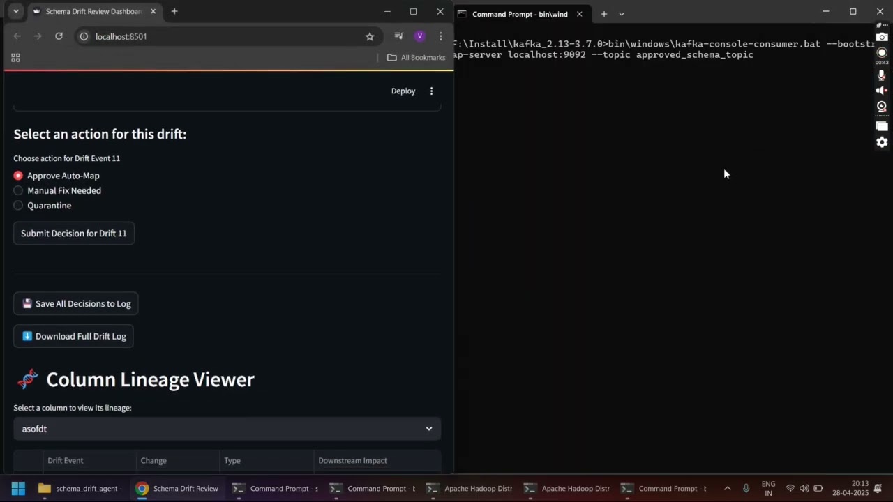This screenshot has height=502, width=893.
Task: Toggle the recorder webcam icon
Action: coord(882,107)
